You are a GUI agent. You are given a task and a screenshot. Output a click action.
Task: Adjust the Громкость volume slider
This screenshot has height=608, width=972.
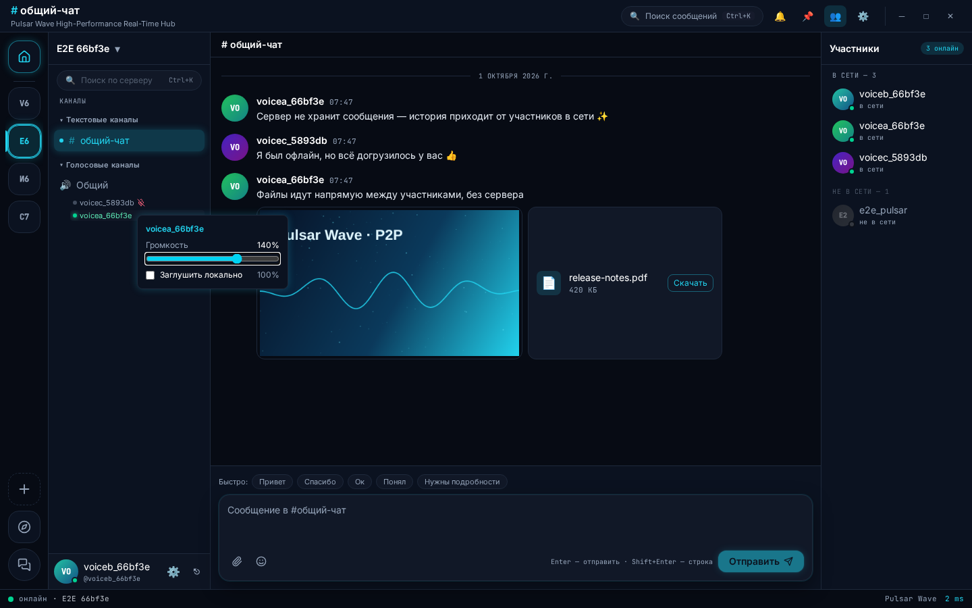213,259
